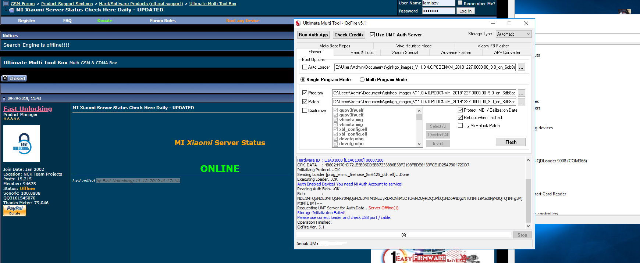Open Ultimate Multi Tool Box breadcrumb
This screenshot has width=640, height=263.
coord(213,4)
